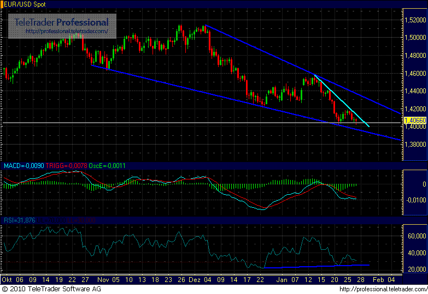Screen dimensions: 428x294
Task: Select the yellow 1,40660 current price label
Action: (x=415, y=121)
